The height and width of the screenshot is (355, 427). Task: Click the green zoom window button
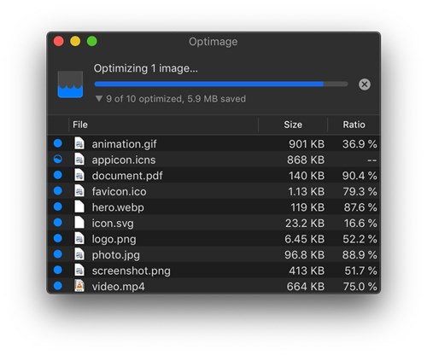click(x=92, y=41)
